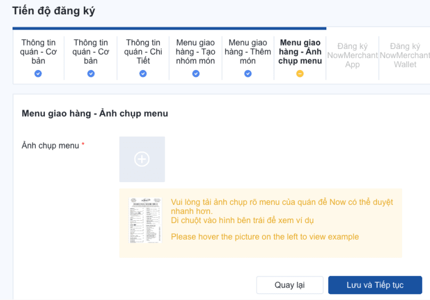
Task: Click the Quay lại button
Action: point(289,285)
